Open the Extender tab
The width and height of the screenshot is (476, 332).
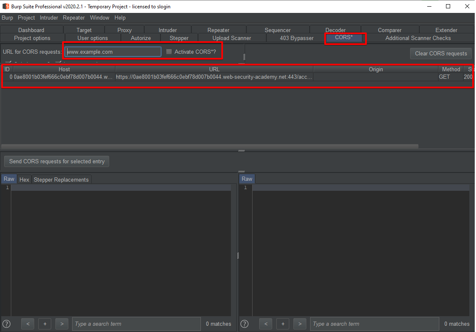click(x=446, y=30)
